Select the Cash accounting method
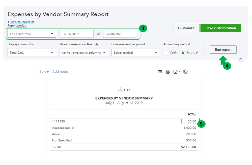252x165 pixels. (166, 53)
